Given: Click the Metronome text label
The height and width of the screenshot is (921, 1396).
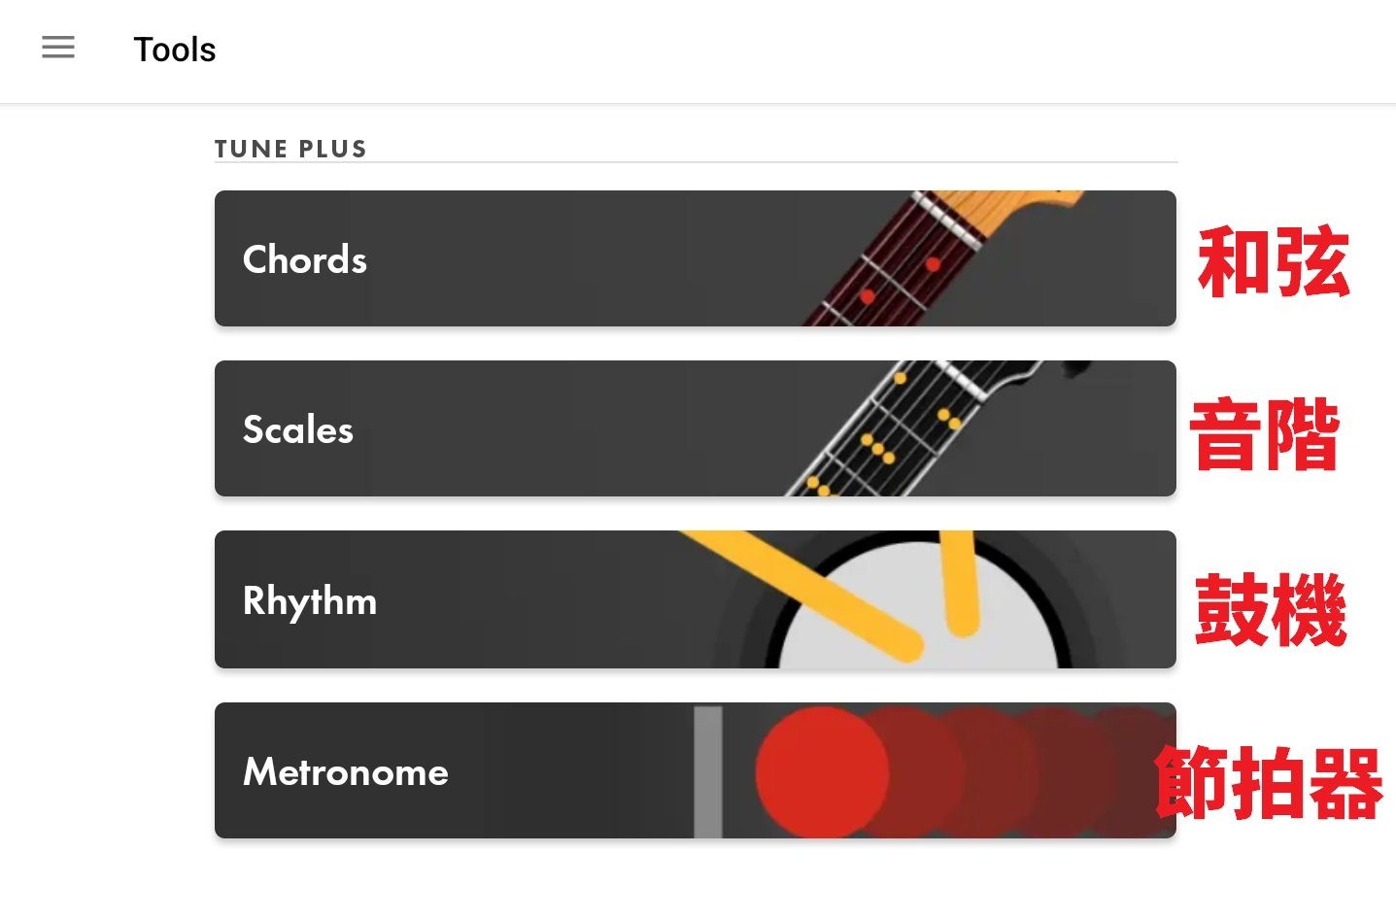Looking at the screenshot, I should tap(345, 771).
